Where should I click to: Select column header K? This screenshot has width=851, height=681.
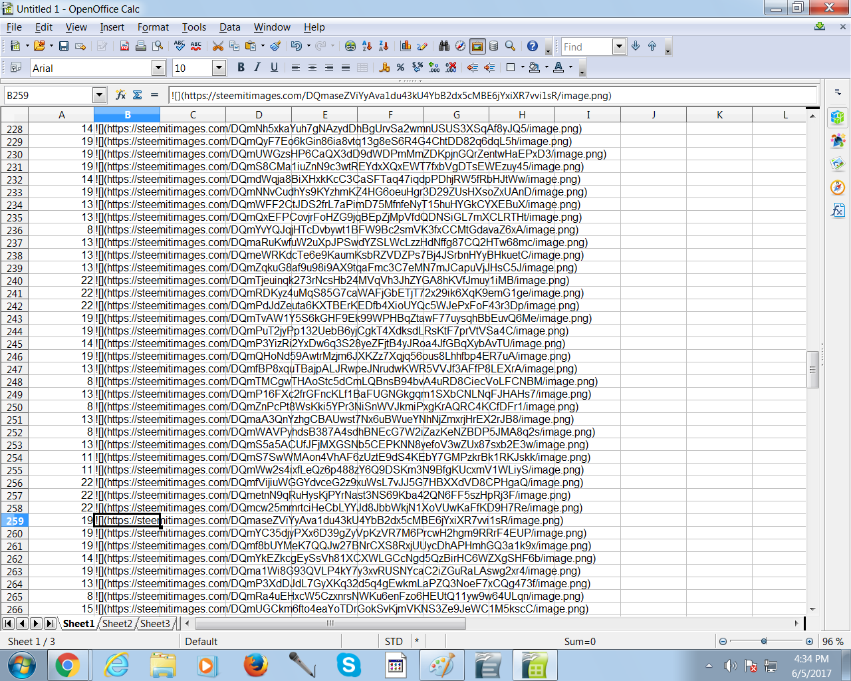coord(719,114)
